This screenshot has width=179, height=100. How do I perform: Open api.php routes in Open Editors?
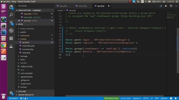(35, 21)
